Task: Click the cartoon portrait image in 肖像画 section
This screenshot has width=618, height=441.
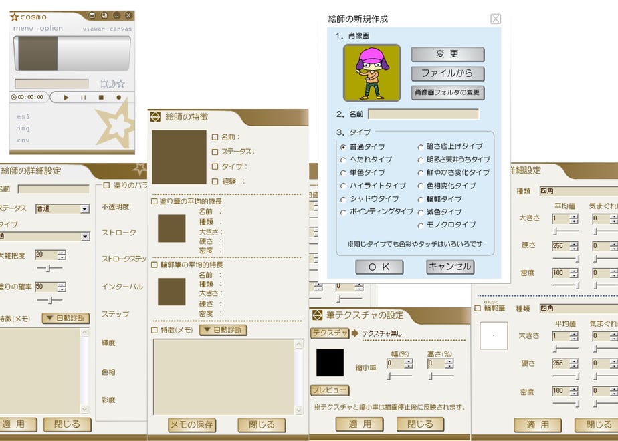Action: [372, 73]
